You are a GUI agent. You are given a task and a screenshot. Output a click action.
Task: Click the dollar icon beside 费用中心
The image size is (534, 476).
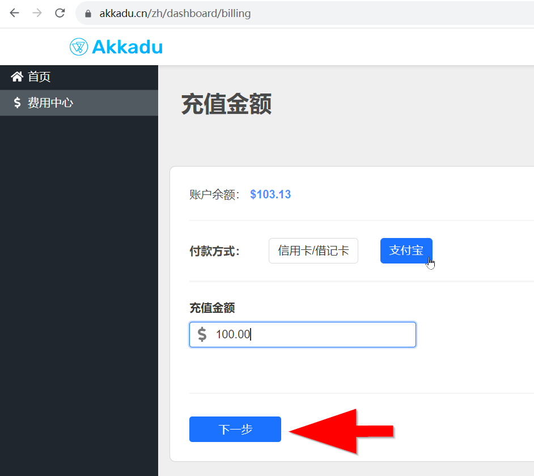[x=17, y=103]
